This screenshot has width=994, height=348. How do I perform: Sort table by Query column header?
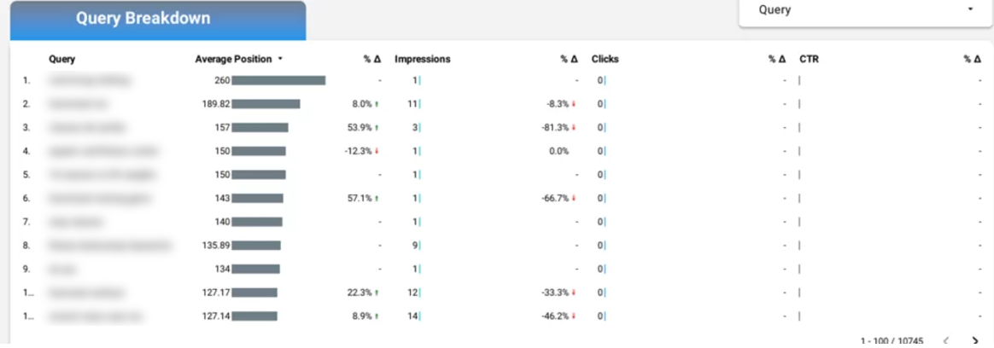[x=62, y=60]
